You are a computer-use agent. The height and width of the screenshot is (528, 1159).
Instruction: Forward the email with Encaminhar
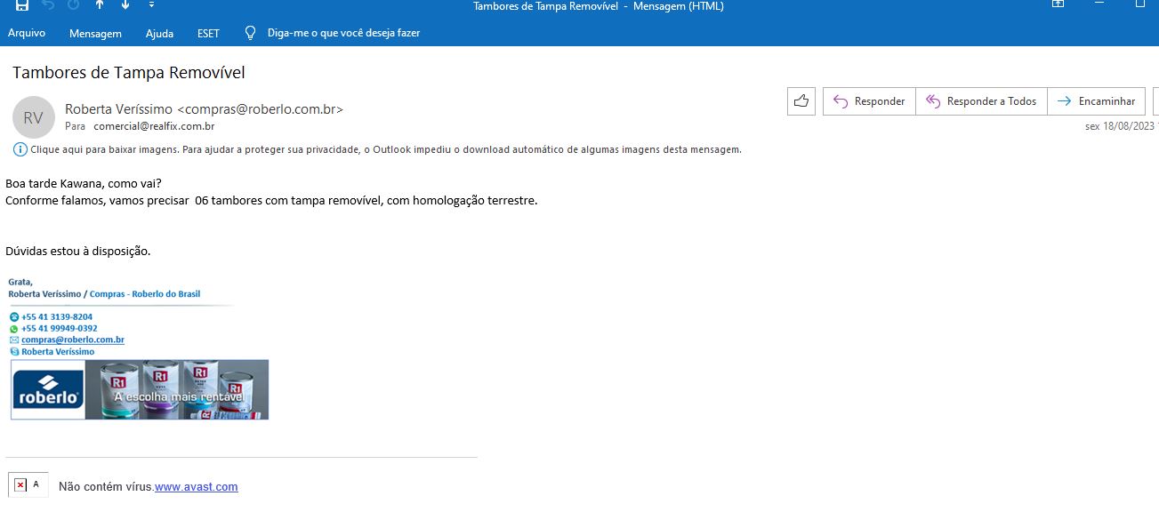(x=1096, y=101)
